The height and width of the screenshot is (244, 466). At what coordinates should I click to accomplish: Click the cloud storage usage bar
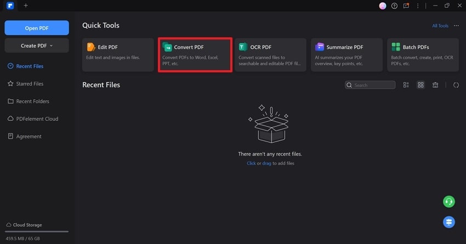tap(37, 231)
